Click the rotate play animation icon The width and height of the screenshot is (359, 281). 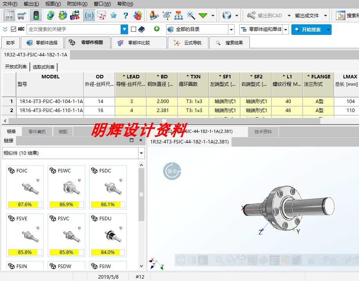point(242,260)
